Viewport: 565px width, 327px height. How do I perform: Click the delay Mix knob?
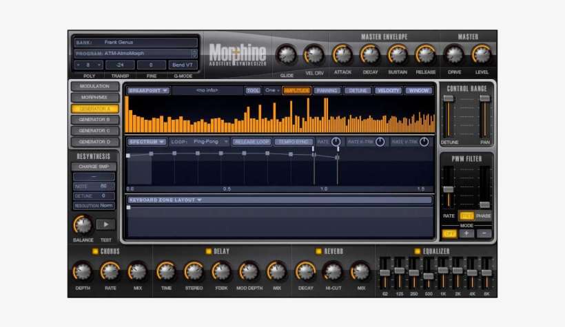pos(277,272)
